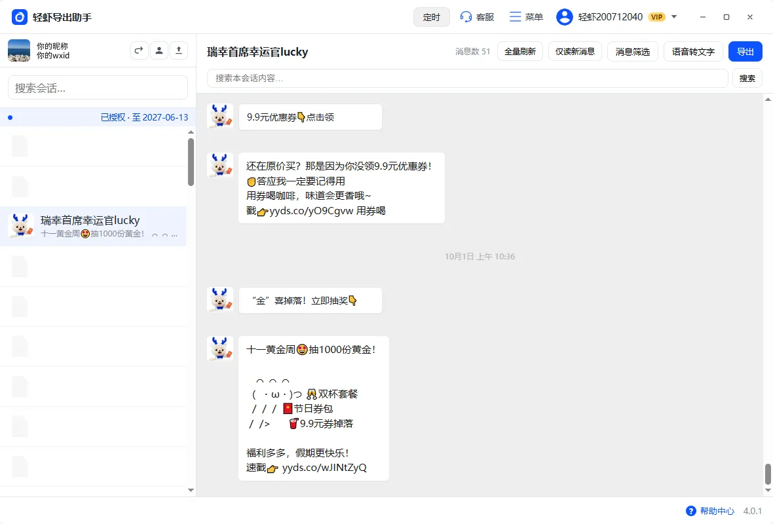Click the “金”喜掉落！立即抽奖 message bubble
This screenshot has width=773, height=524.
pyautogui.click(x=310, y=300)
